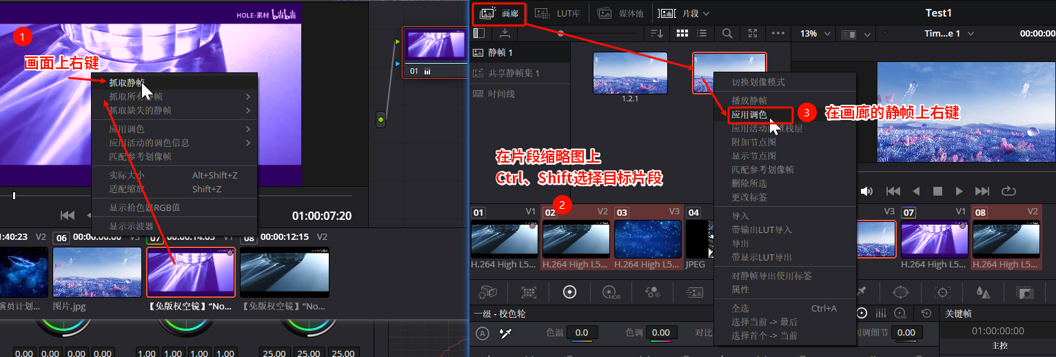The height and width of the screenshot is (357, 1056).
Task: Open the Power Window palette icon
Action: 901,292
